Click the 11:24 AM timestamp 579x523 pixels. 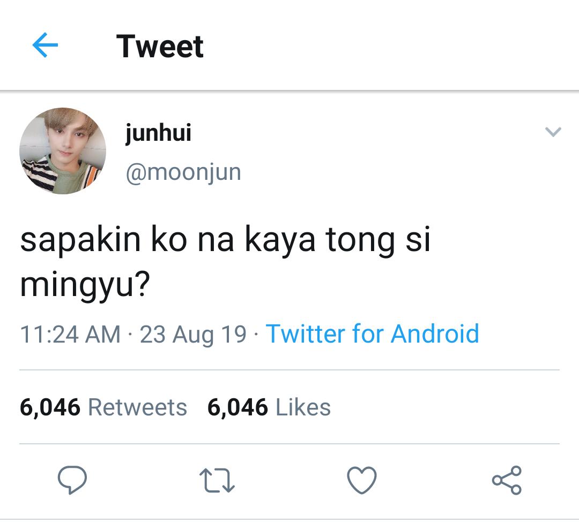pyautogui.click(x=70, y=334)
